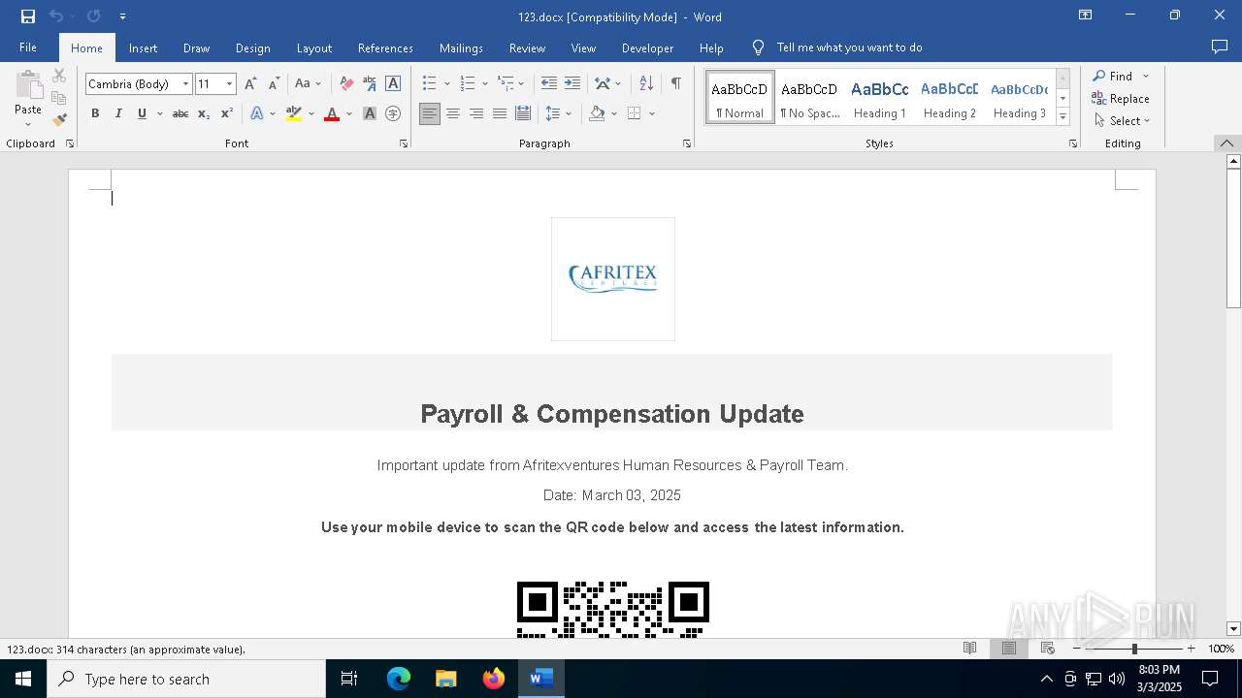Toggle Strikethrough formatting
This screenshot has height=698, width=1242.
point(180,113)
